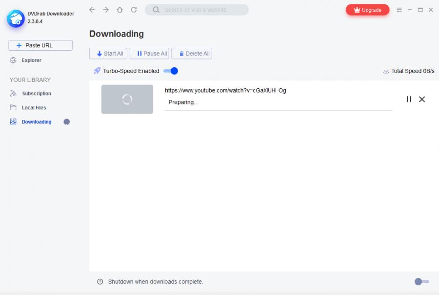Image resolution: width=439 pixels, height=295 pixels.
Task: Click the Turbo-Speed Enabled label
Action: (131, 71)
